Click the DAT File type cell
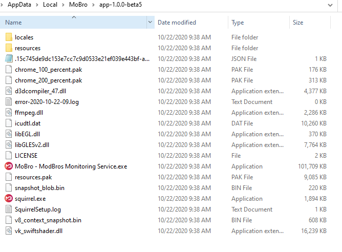 (242, 123)
